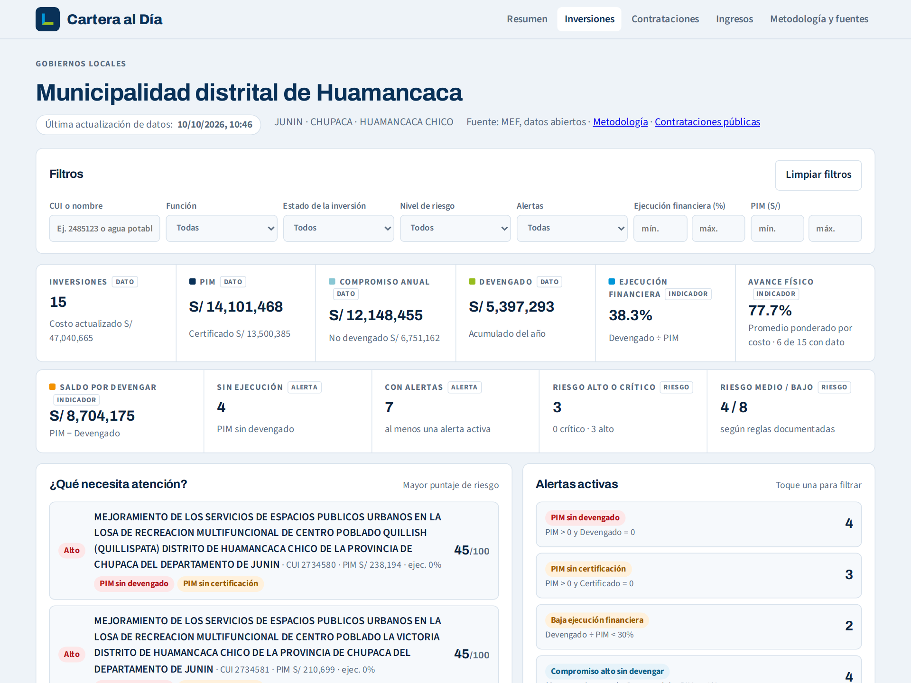Click the Alto risk badge on Quillish project
The height and width of the screenshot is (683, 911).
tap(72, 550)
